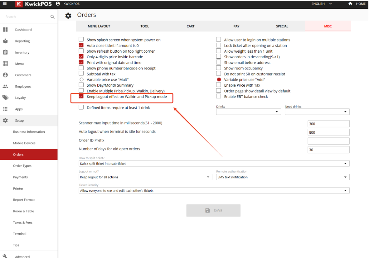Switch to the SPECIAL tab

pos(282,26)
